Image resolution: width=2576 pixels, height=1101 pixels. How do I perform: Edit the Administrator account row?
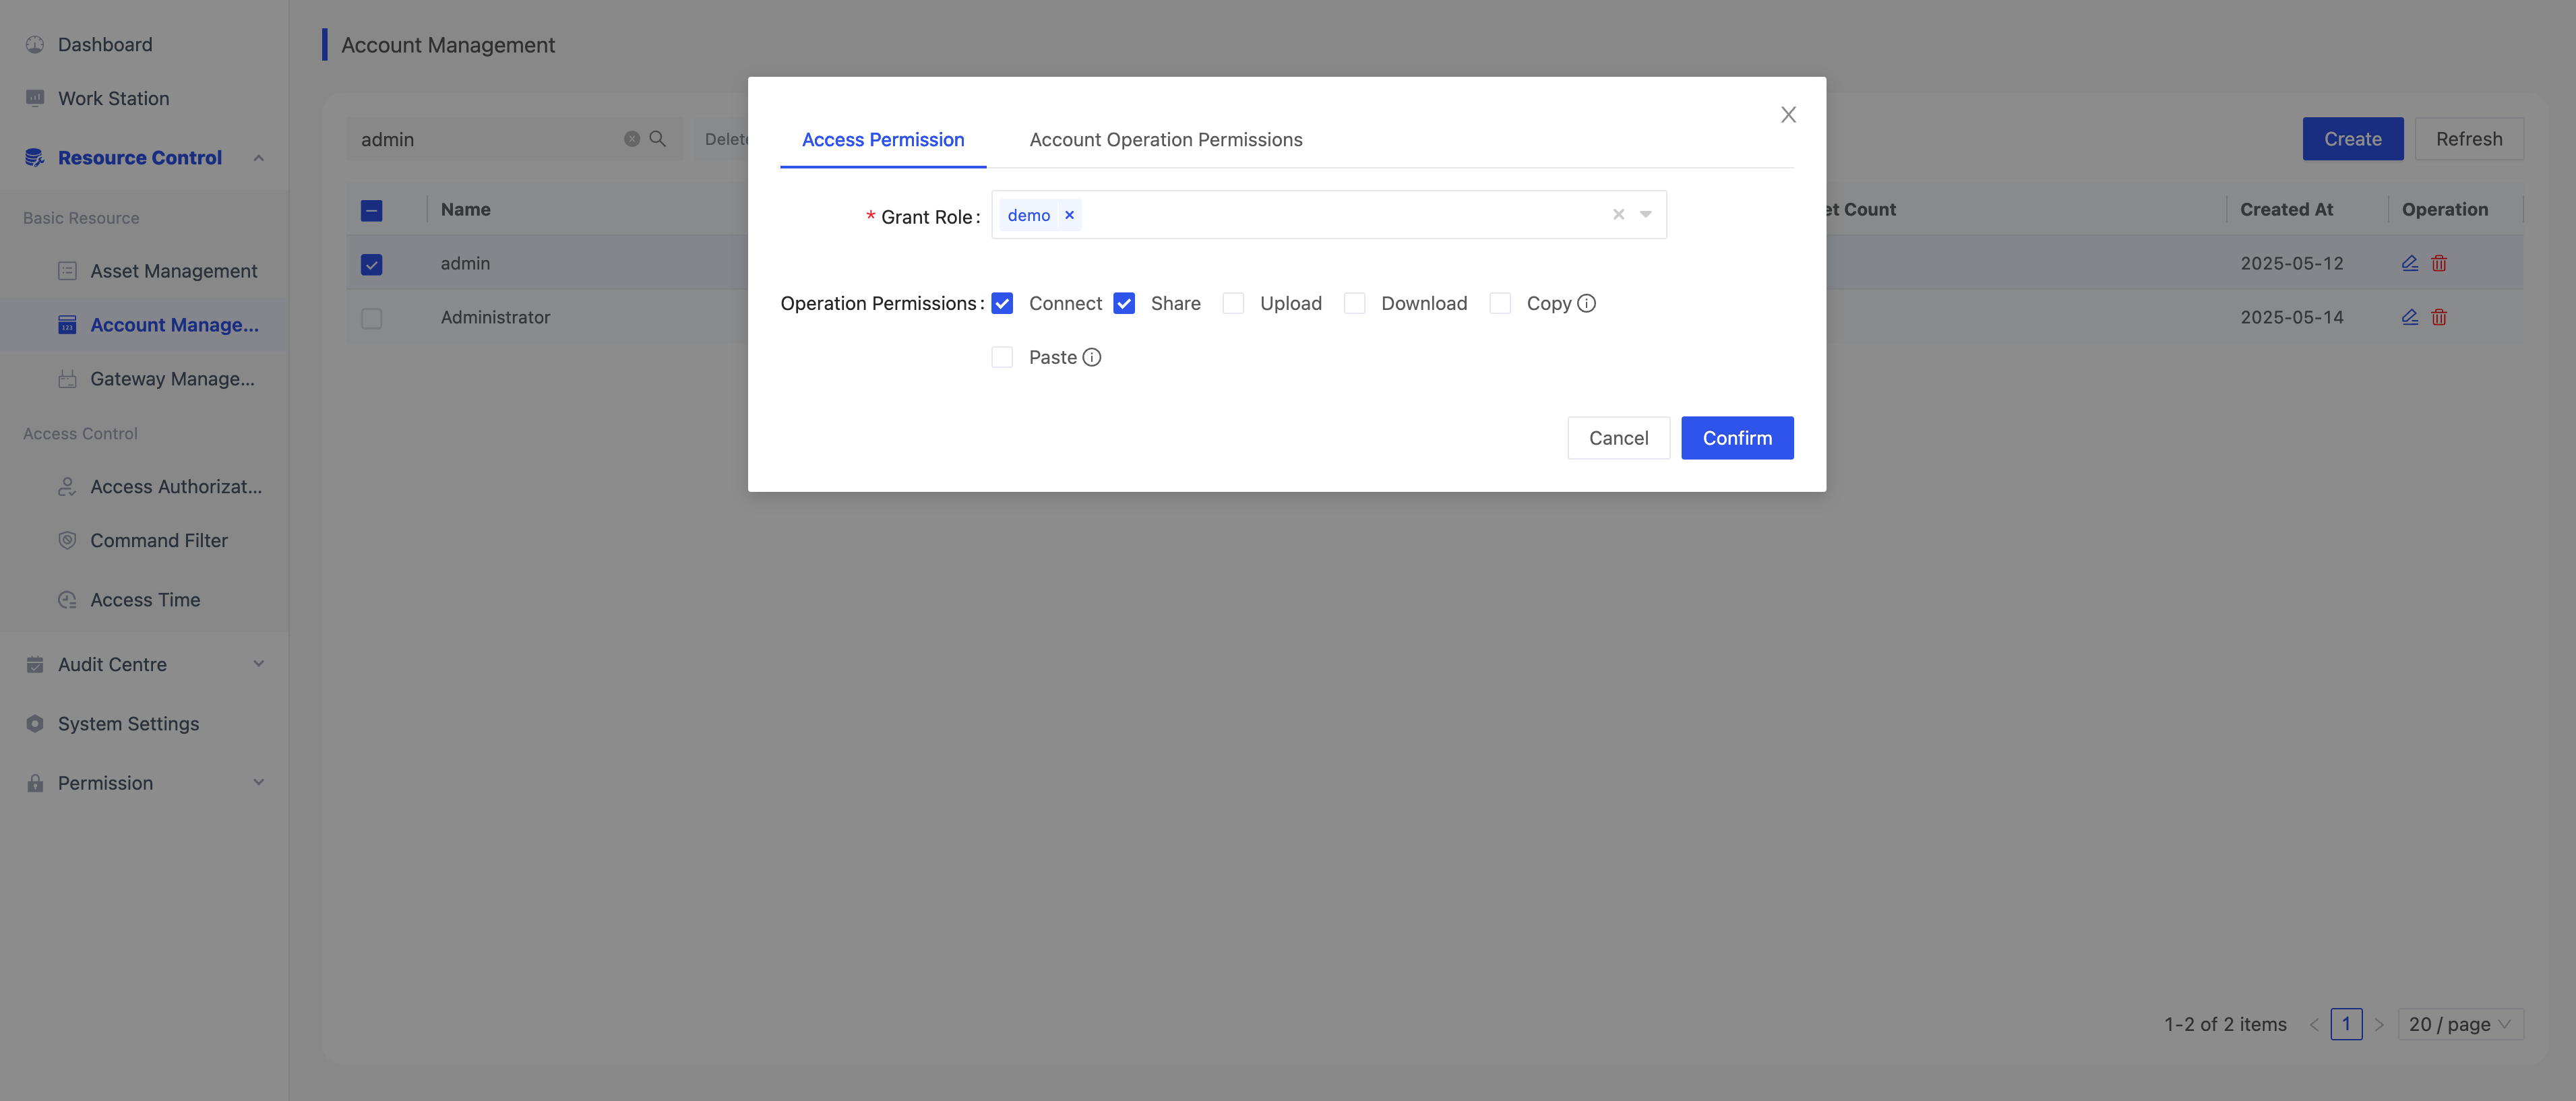click(2410, 317)
